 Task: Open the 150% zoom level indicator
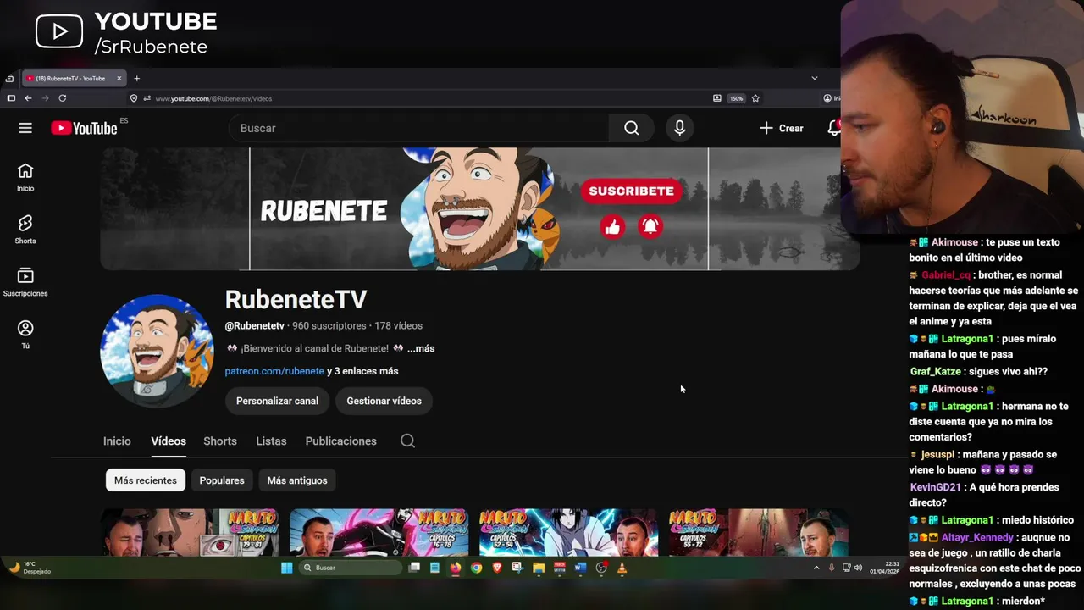click(x=737, y=98)
